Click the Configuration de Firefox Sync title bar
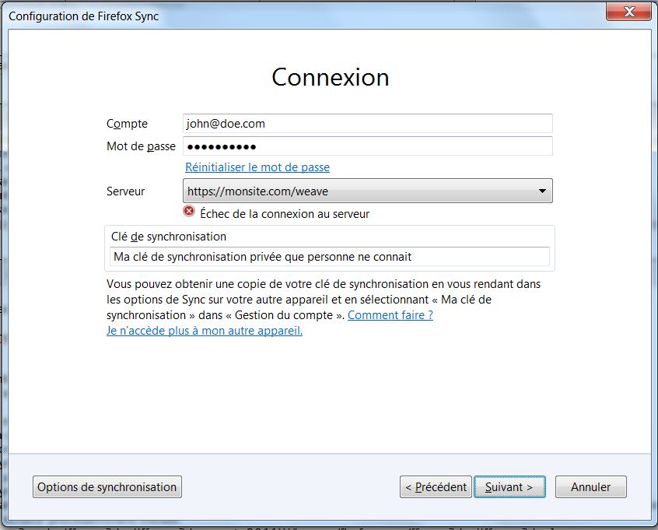 coord(233,16)
